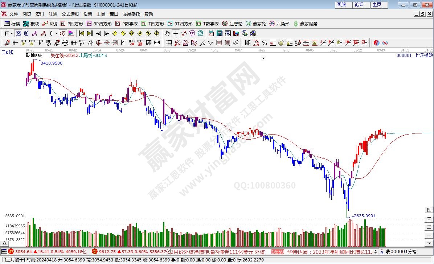Toggle the 四 four-panel layout button
Image resolution: width=434 pixels, height=264 pixels.
[429, 210]
